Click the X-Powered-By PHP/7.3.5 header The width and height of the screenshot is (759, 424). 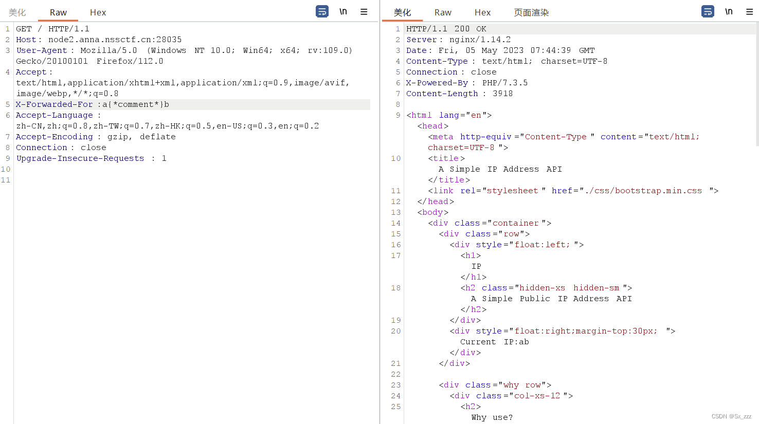(x=467, y=83)
